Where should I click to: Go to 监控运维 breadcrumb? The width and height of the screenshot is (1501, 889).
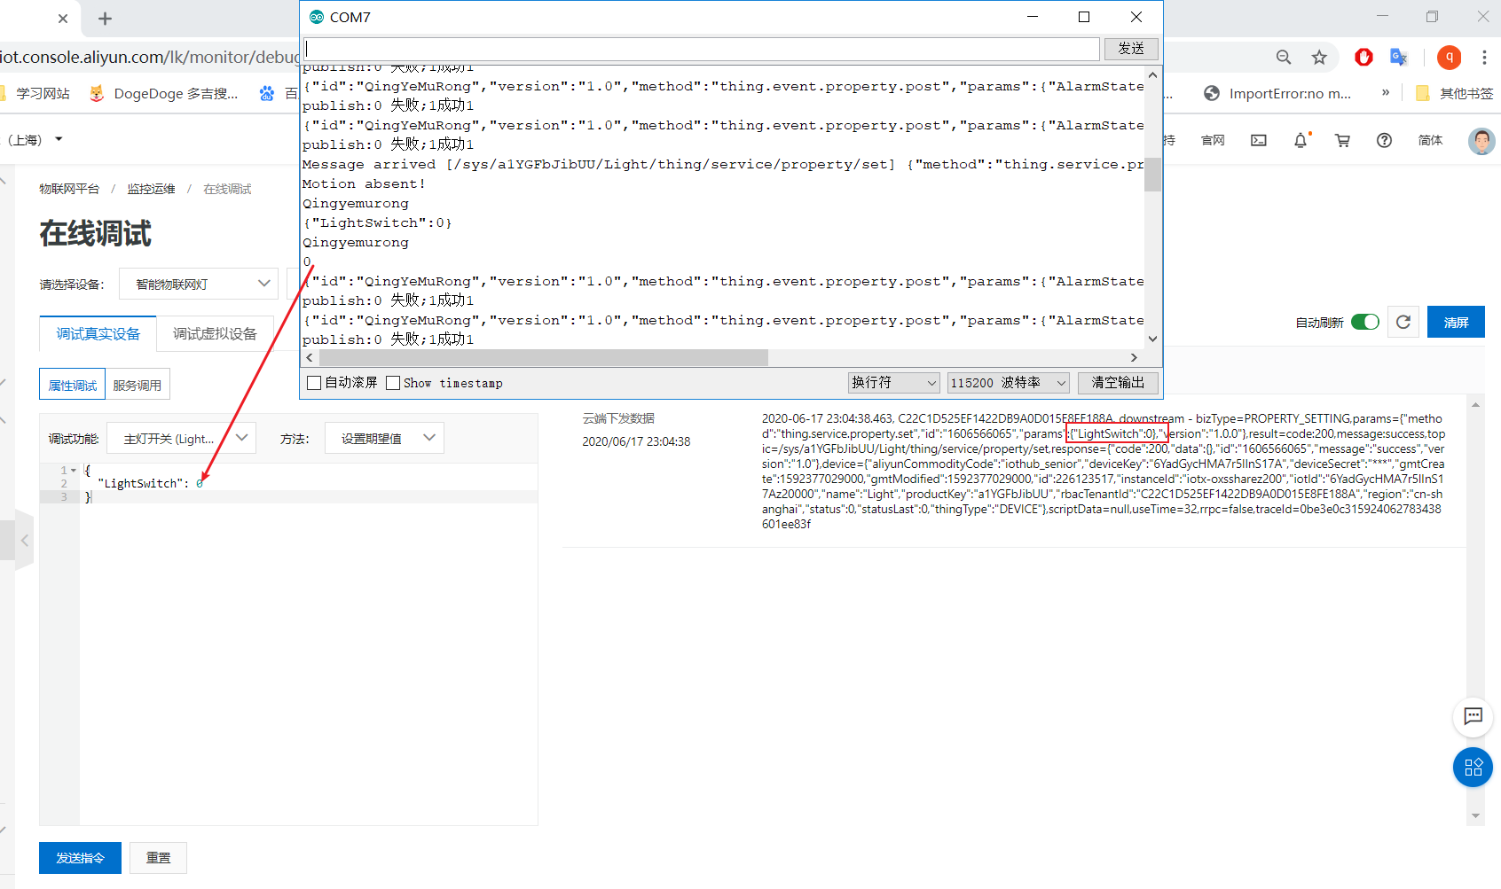tap(151, 189)
